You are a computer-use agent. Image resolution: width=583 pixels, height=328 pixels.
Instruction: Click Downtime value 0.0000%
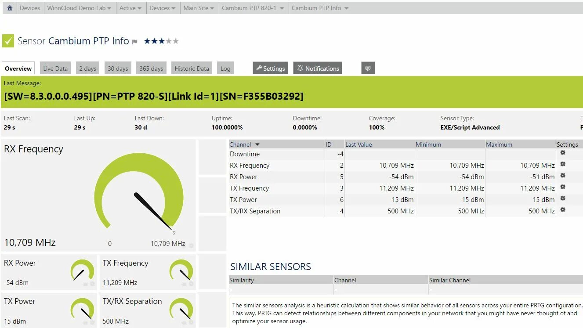(x=305, y=127)
